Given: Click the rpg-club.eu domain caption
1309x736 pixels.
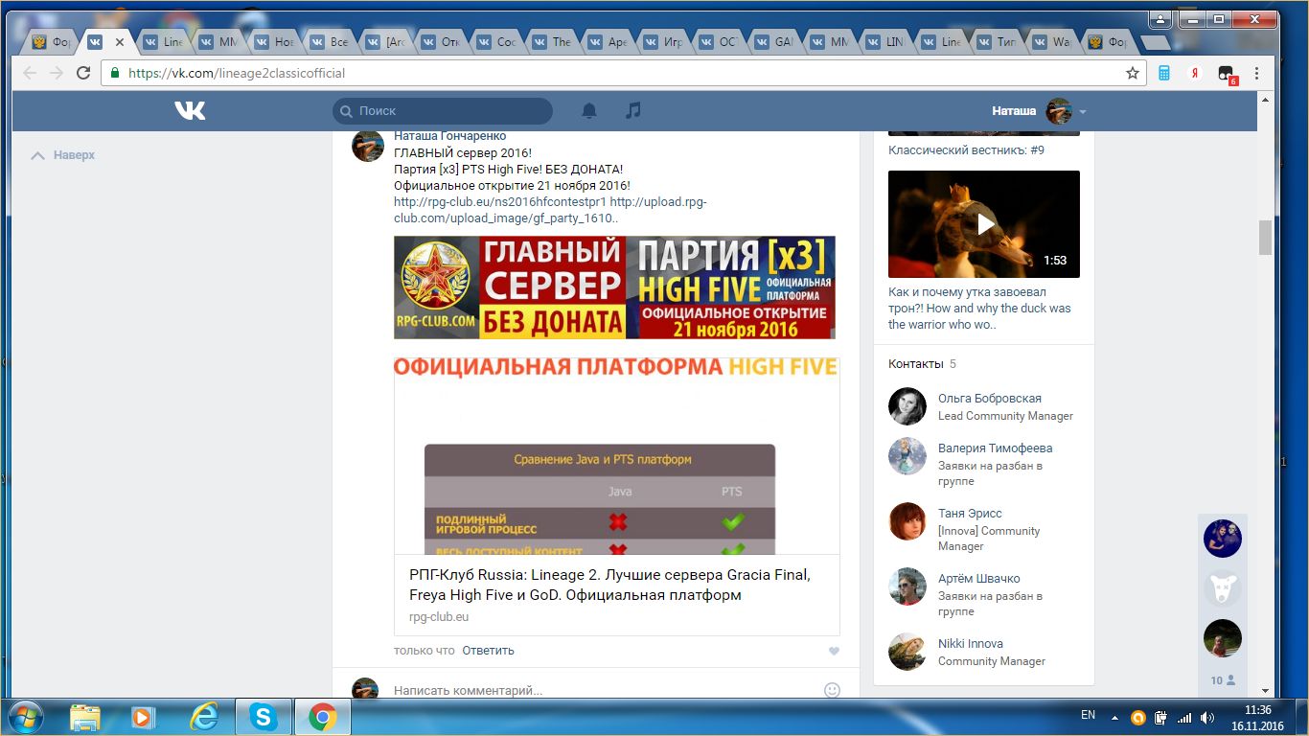Looking at the screenshot, I should (x=439, y=617).
